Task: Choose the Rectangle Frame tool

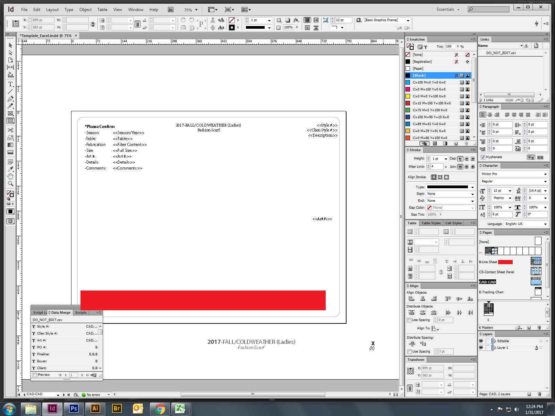Action: point(10,113)
